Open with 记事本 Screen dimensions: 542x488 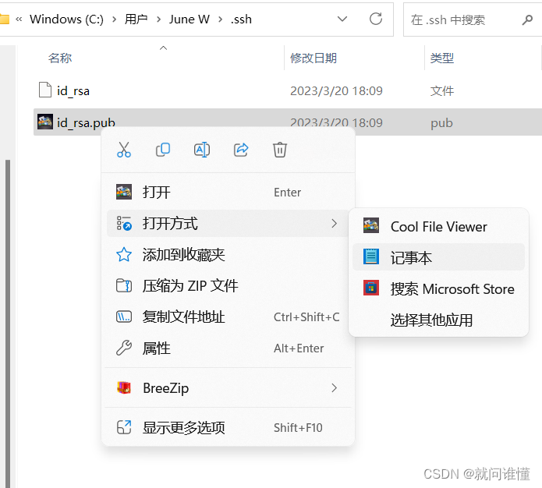tap(438, 257)
